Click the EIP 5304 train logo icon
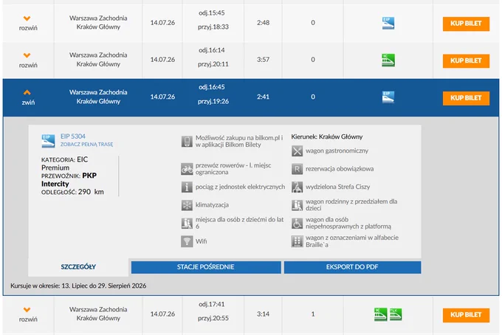The width and height of the screenshot is (502, 335). point(48,141)
